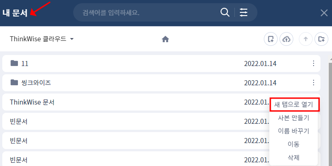The image size is (332, 166).
Task: Open the 11 folder
Action: [x=161, y=63]
